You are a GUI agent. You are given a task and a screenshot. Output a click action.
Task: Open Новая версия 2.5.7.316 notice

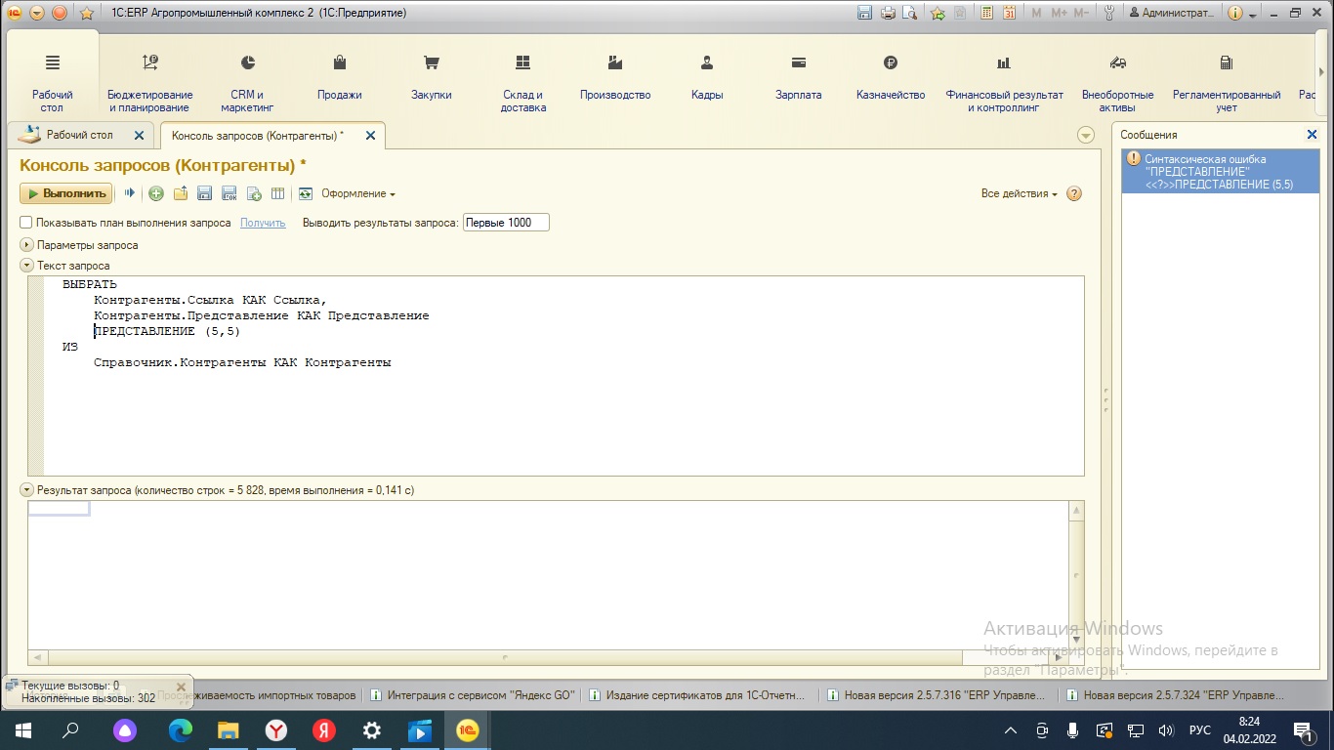(936, 695)
